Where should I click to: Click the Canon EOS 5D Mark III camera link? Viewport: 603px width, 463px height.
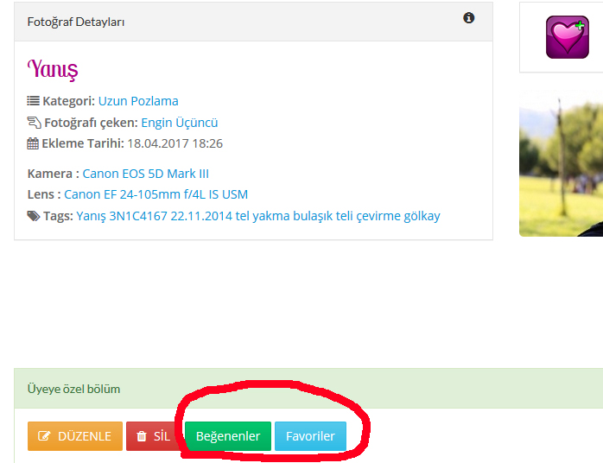point(145,174)
